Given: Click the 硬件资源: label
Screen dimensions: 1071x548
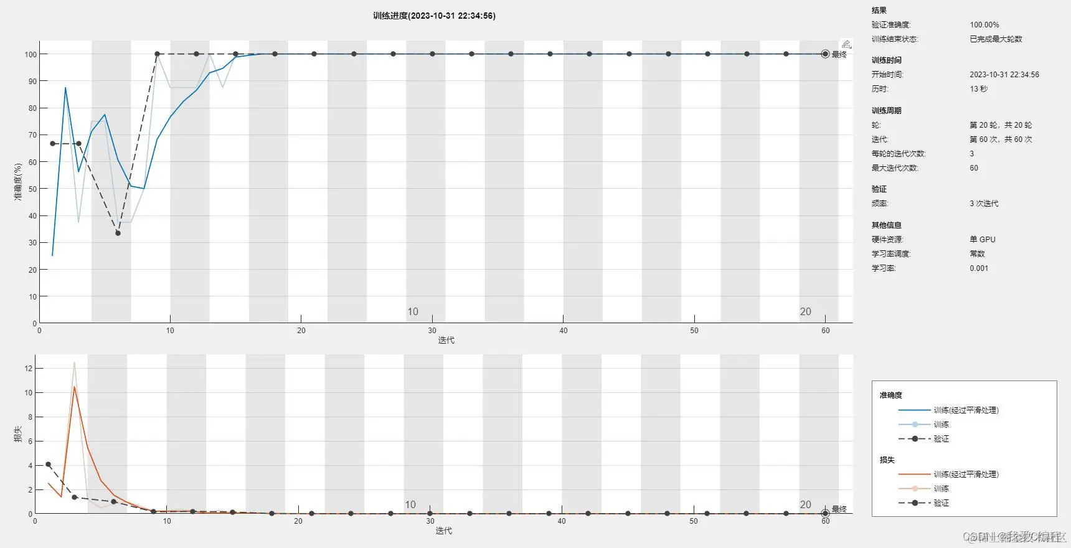Looking at the screenshot, I should (x=887, y=240).
